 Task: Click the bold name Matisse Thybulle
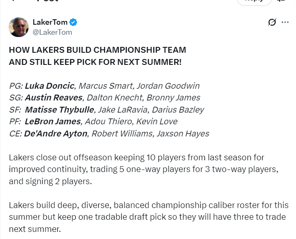point(59,110)
